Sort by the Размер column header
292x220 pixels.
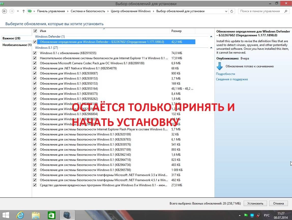point(182,31)
